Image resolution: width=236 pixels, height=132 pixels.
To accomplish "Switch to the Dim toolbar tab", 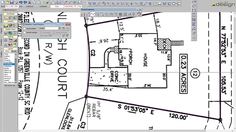I will coord(16,6).
